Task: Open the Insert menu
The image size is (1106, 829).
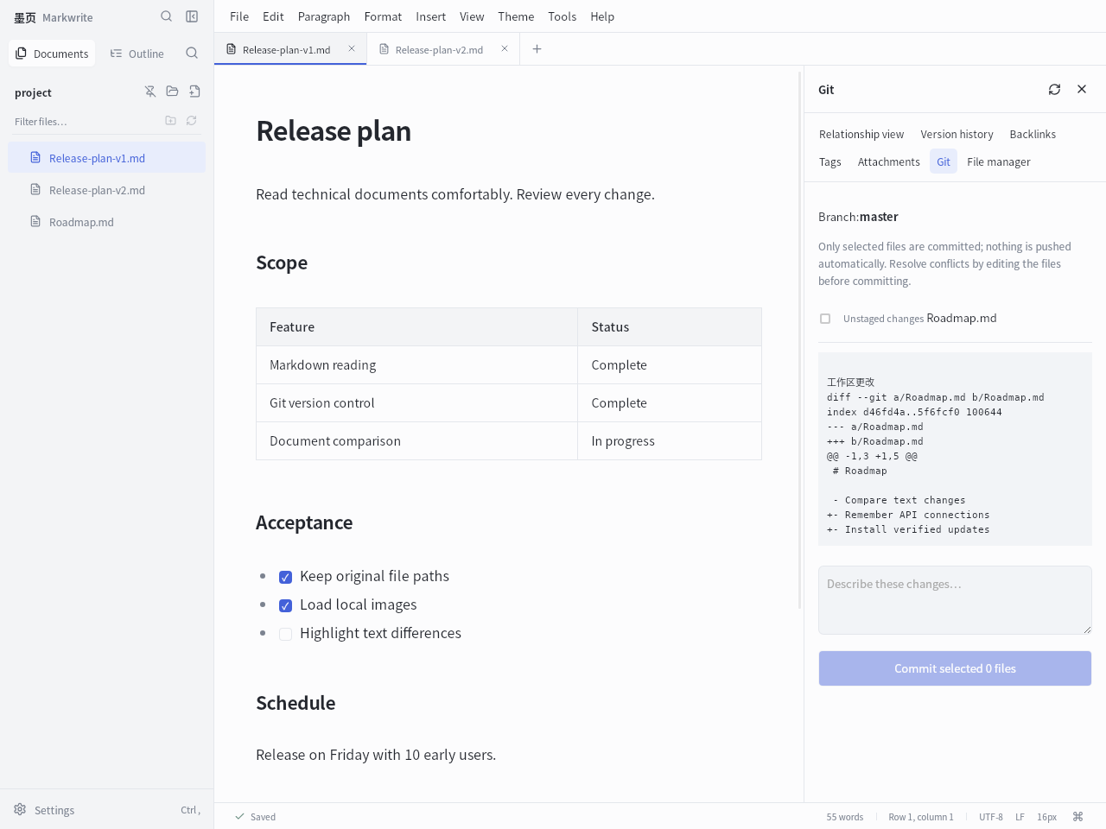Action: click(430, 16)
